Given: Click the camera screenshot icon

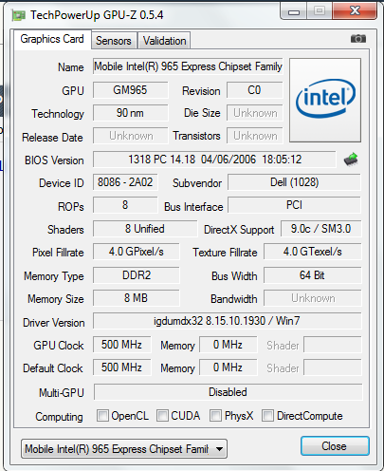Looking at the screenshot, I should [x=358, y=39].
